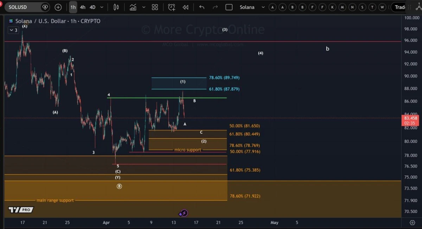422x229 pixels.
Task: Switch to the 4h timeframe
Action: point(83,7)
